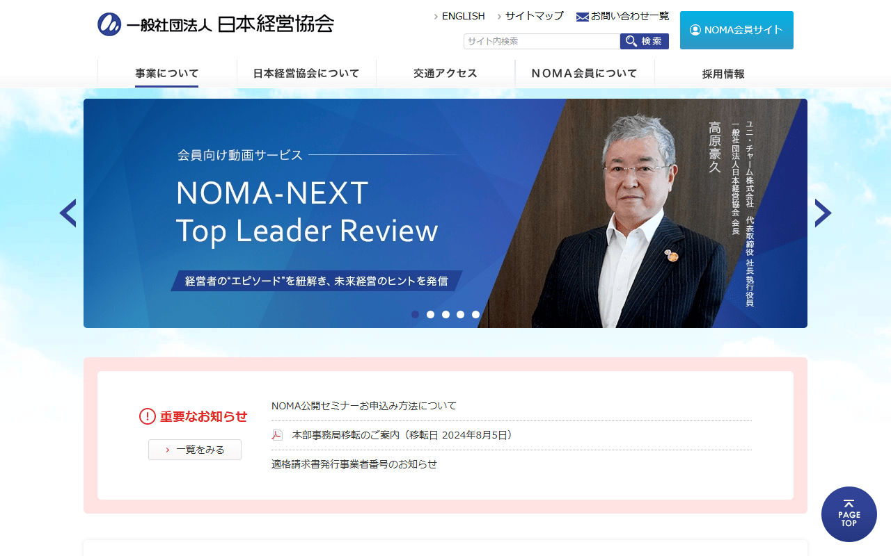Go to previous carousel slide arrow
Image resolution: width=891 pixels, height=556 pixels.
[68, 213]
